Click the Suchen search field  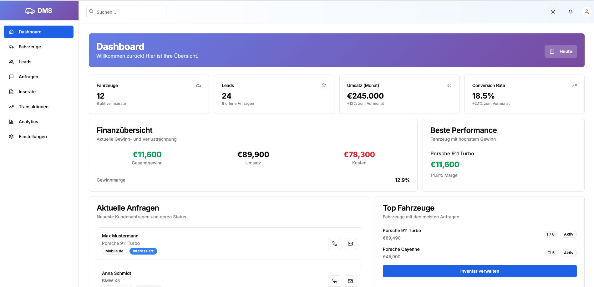tap(126, 12)
